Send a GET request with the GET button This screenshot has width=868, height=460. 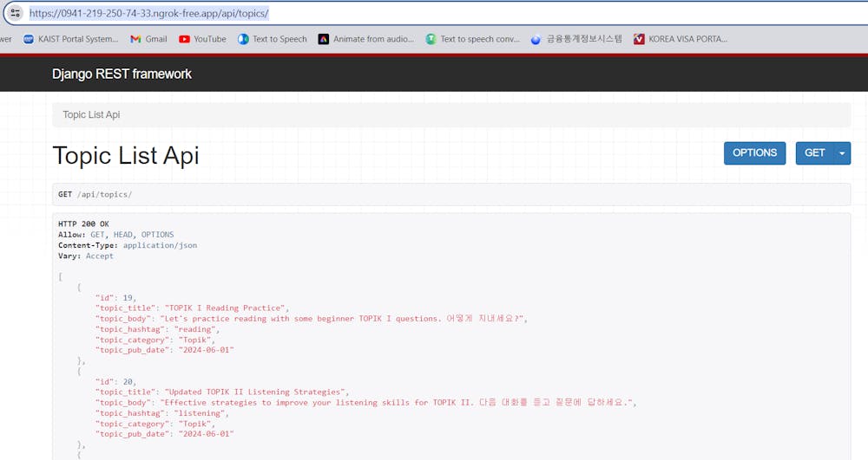point(814,153)
